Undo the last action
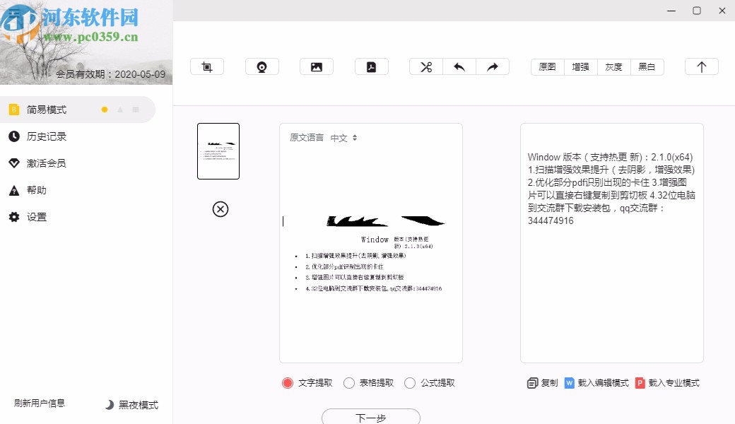Viewport: 735px width, 424px height. pos(459,66)
